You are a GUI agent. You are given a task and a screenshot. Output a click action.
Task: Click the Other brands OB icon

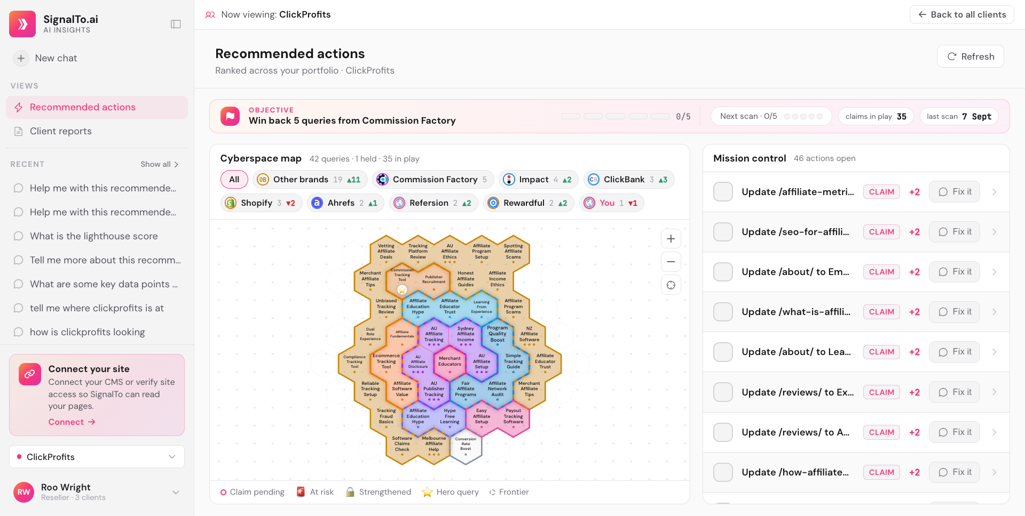pos(263,180)
